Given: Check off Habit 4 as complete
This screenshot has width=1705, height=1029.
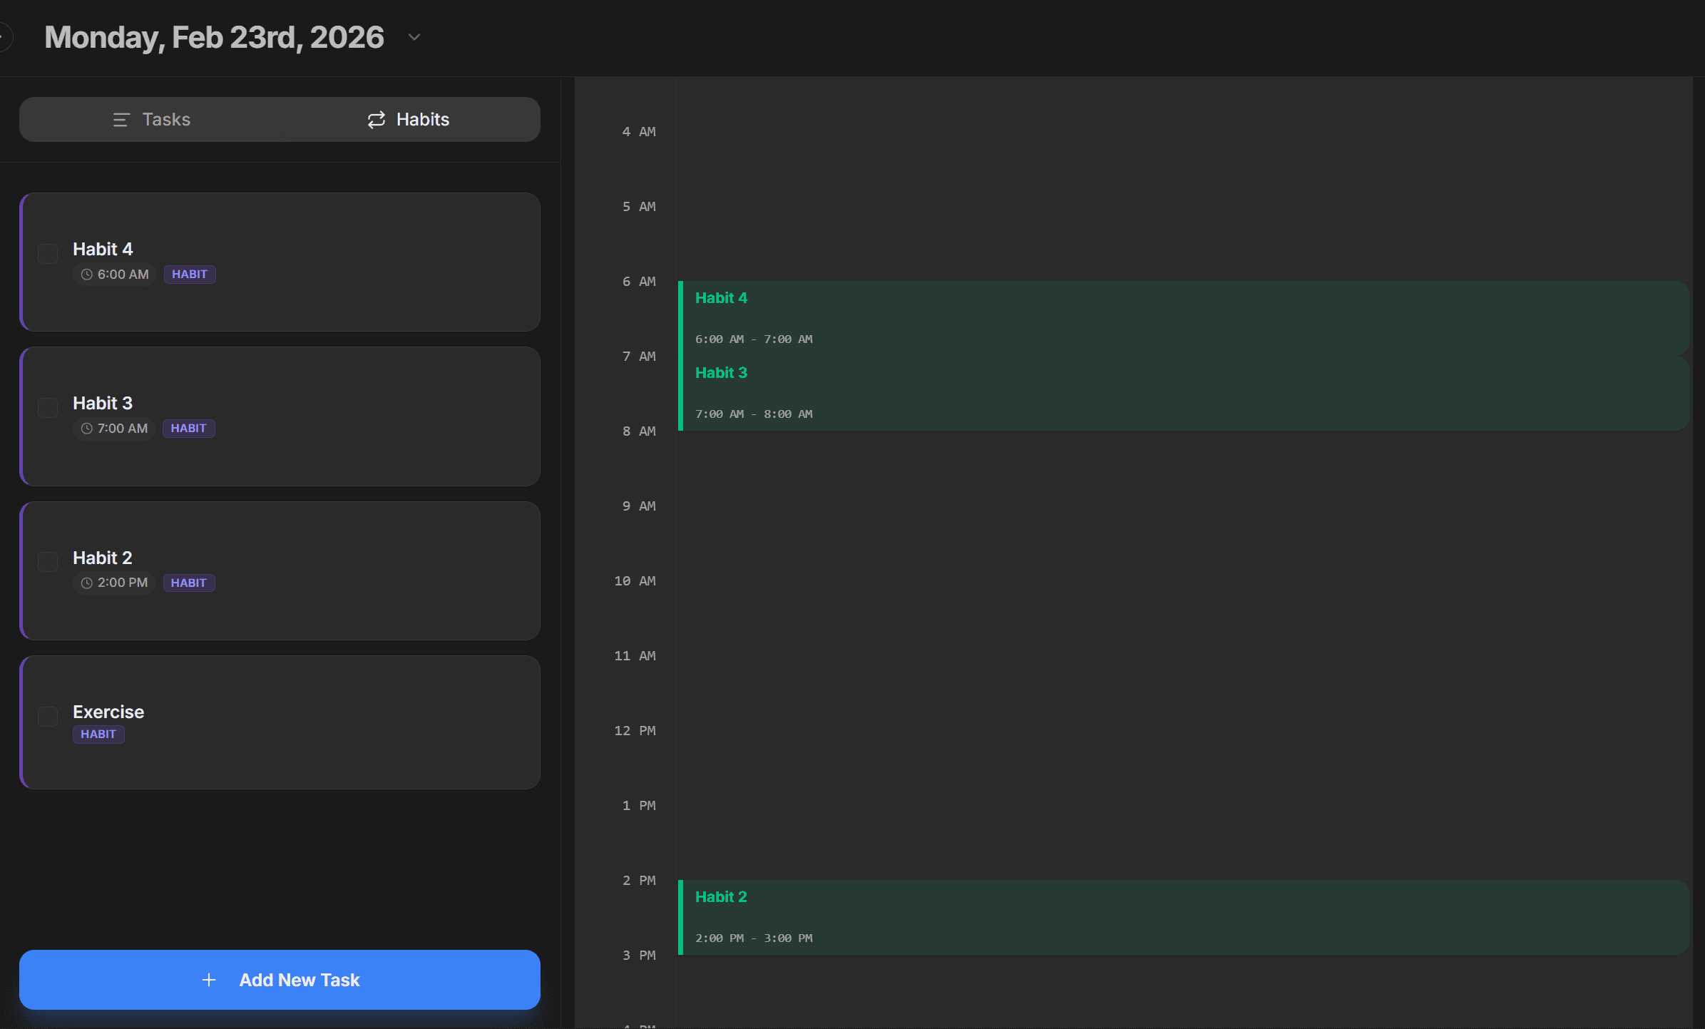Looking at the screenshot, I should click(47, 254).
